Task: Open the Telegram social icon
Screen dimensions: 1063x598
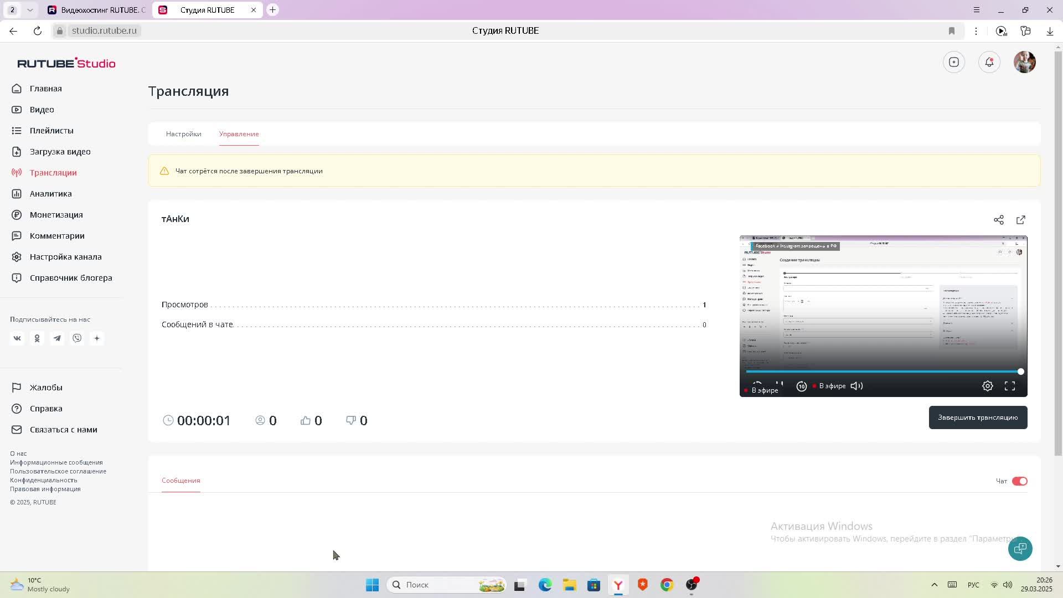Action: click(x=57, y=338)
